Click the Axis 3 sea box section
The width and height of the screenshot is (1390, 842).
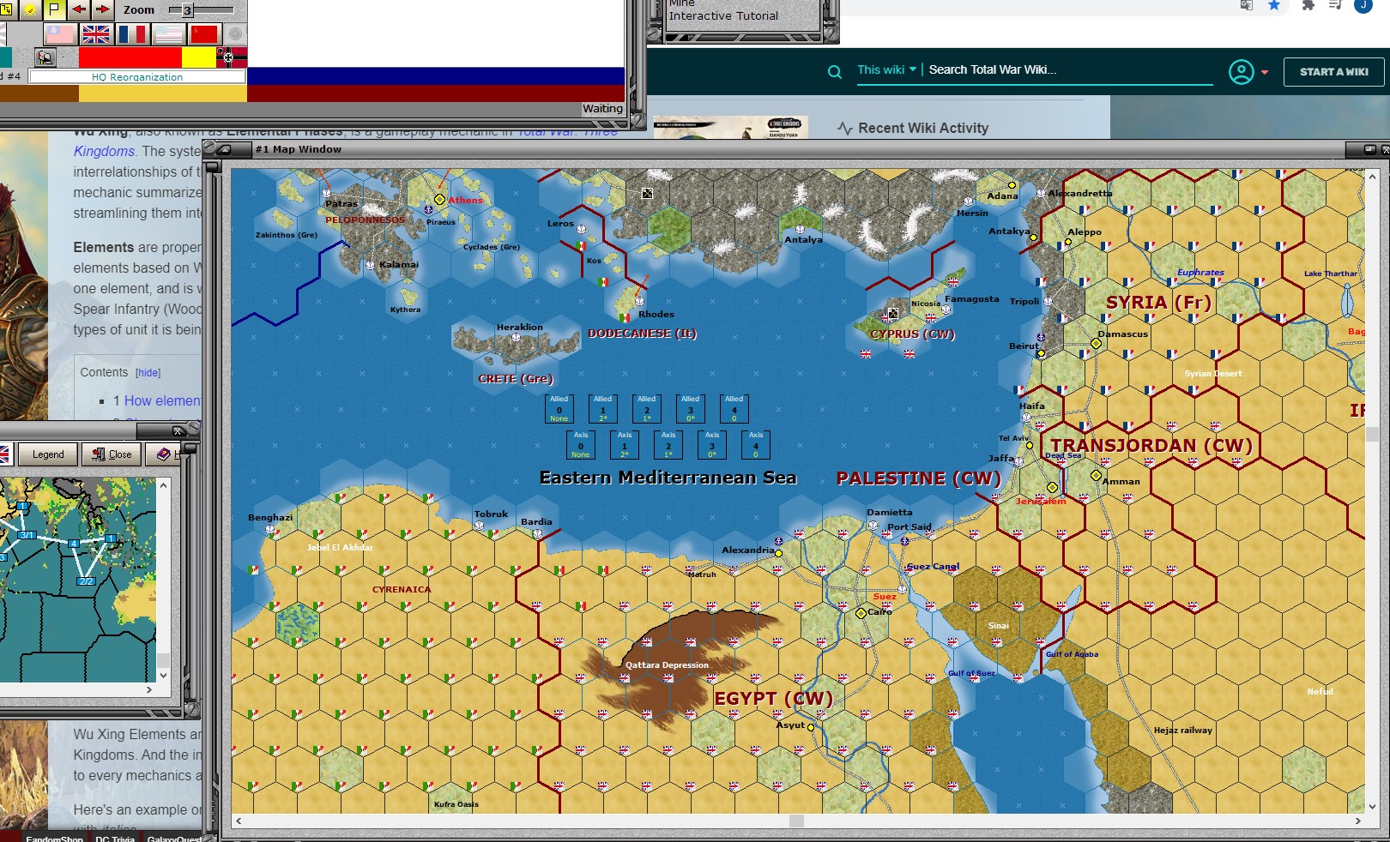click(712, 444)
